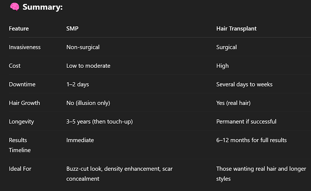Select the SMP column header
Screen dimensions: 311x191
[x=72, y=28]
